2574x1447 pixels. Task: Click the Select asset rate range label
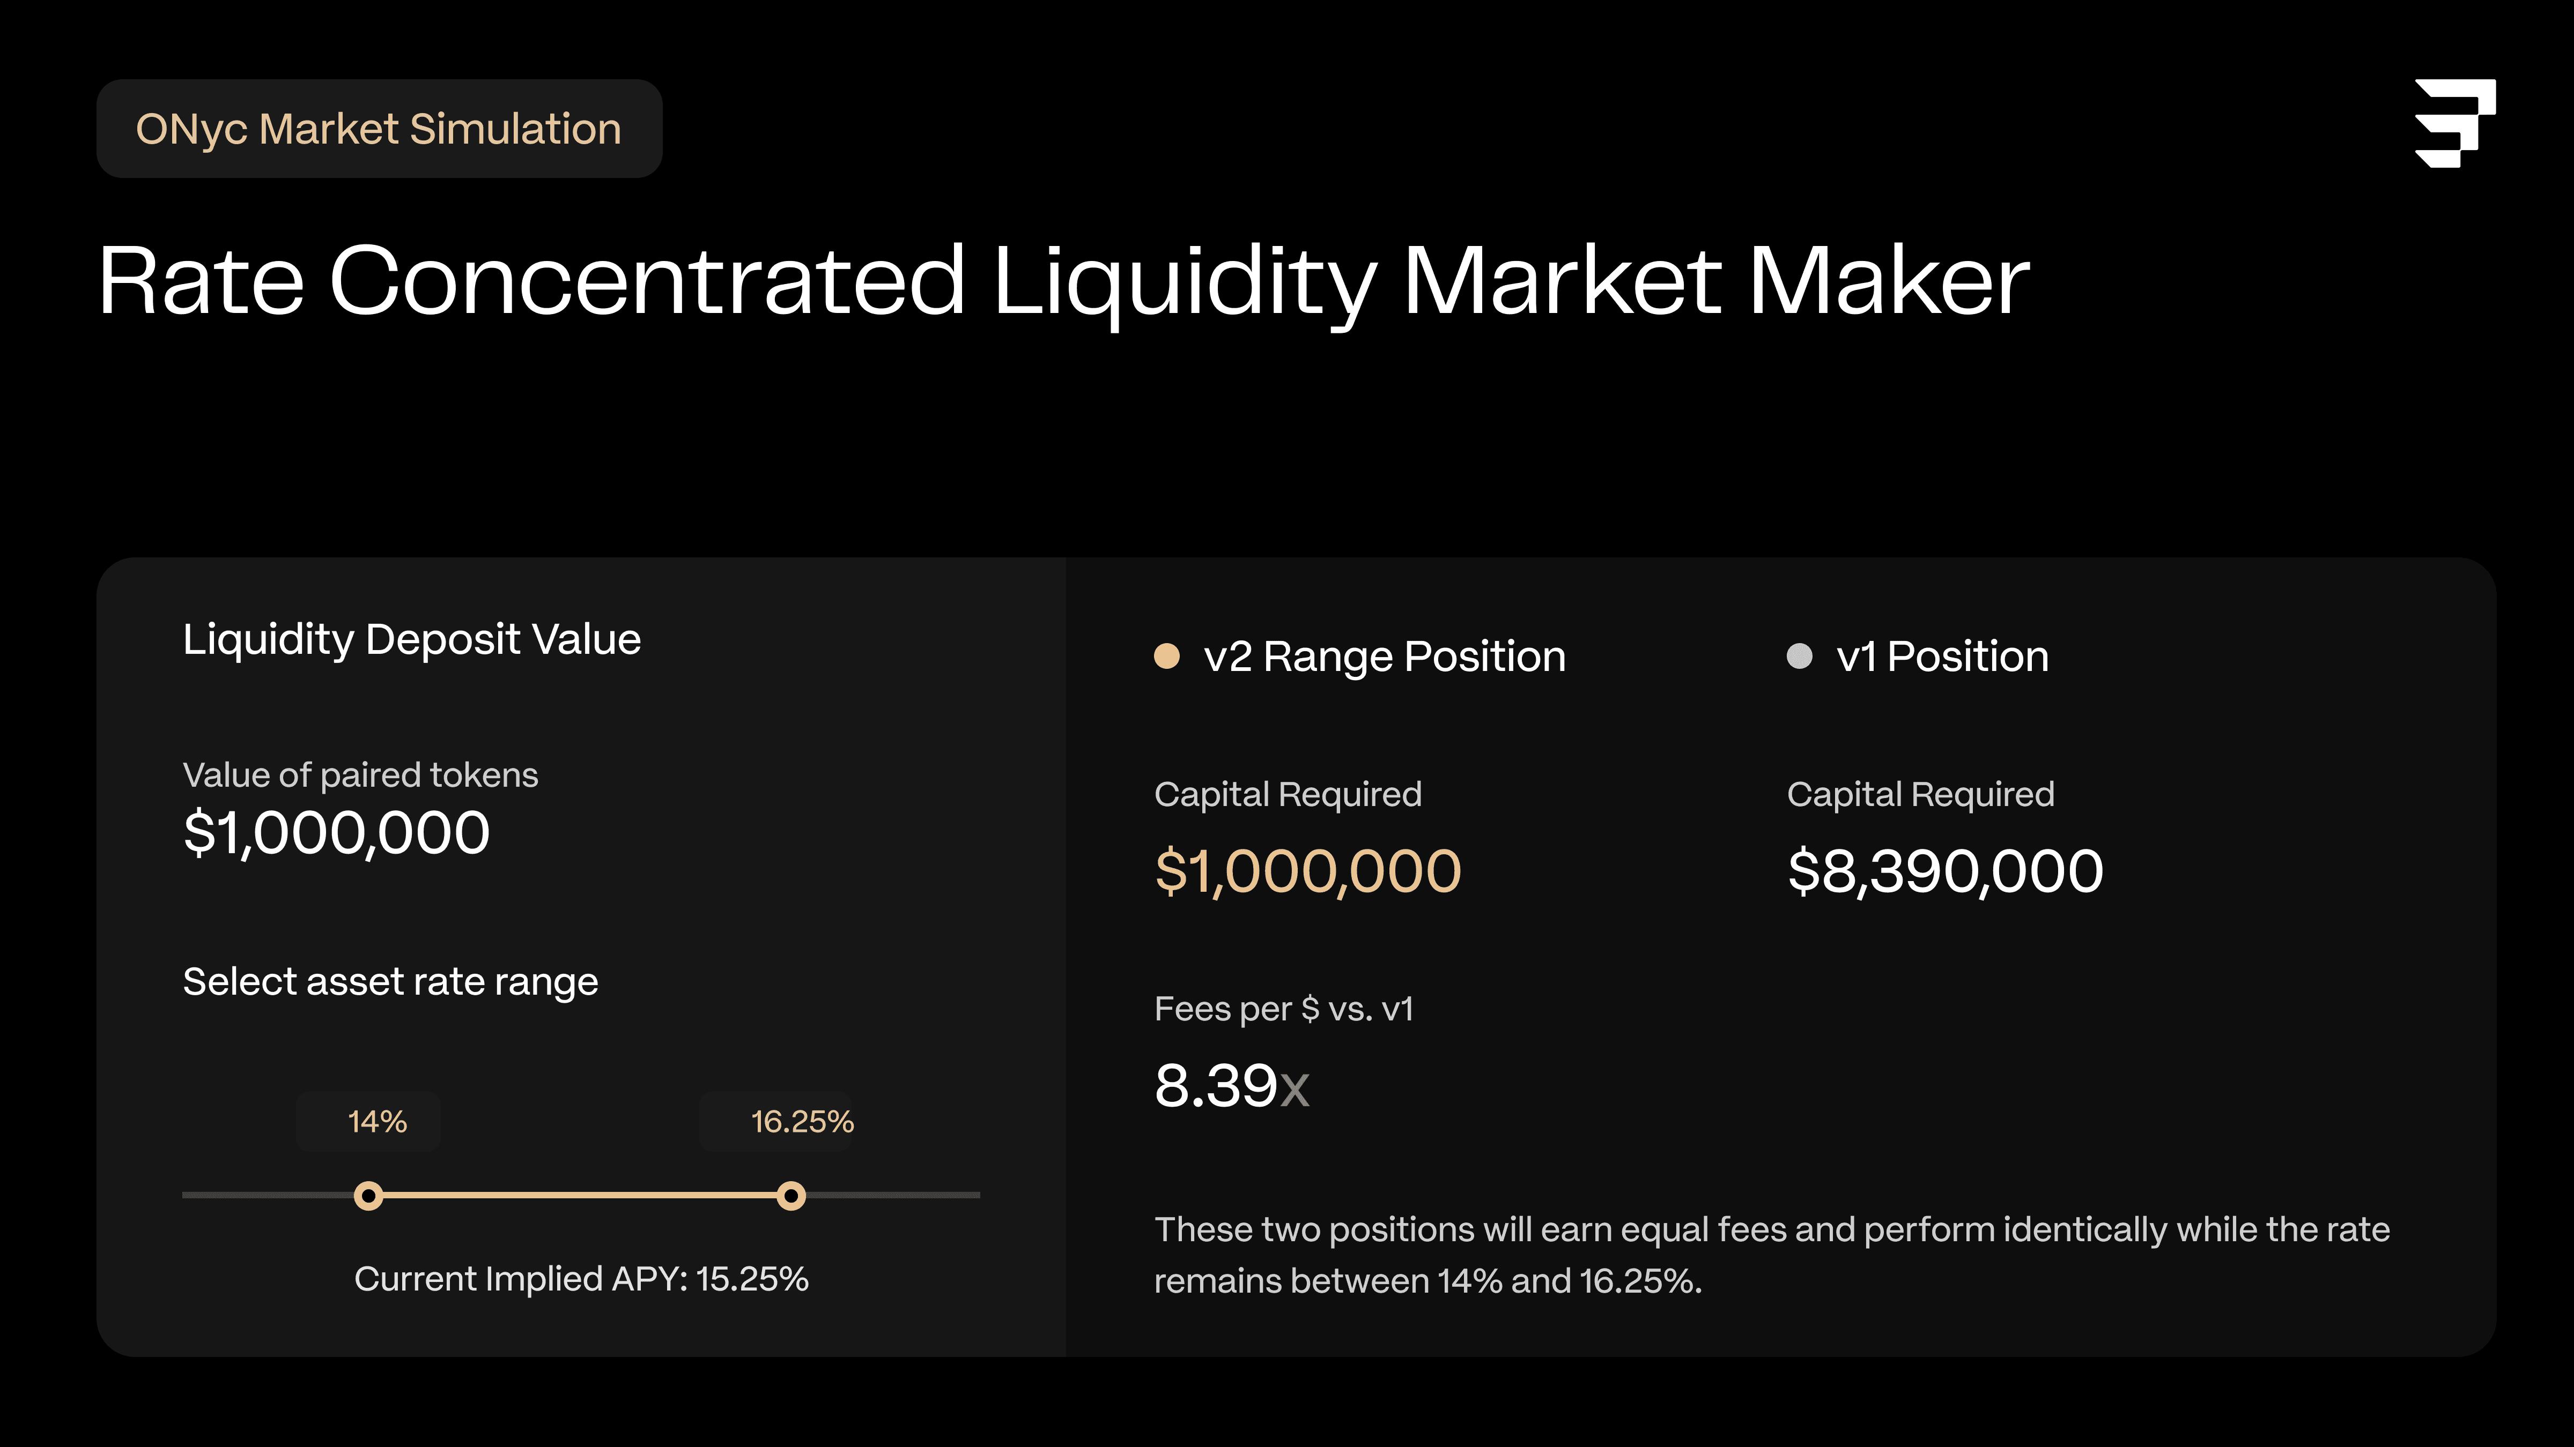click(390, 982)
